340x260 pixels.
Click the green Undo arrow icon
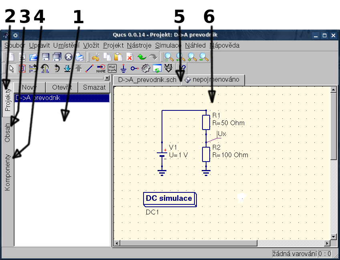coord(142,57)
